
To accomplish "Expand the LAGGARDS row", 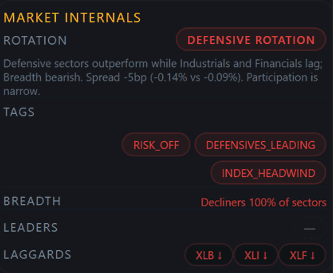I will point(37,255).
